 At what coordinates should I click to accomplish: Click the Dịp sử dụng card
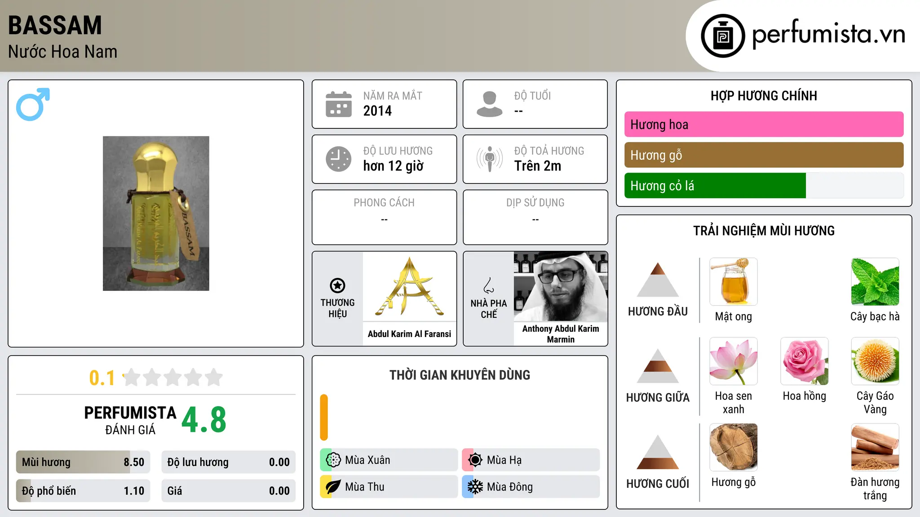pyautogui.click(x=535, y=217)
